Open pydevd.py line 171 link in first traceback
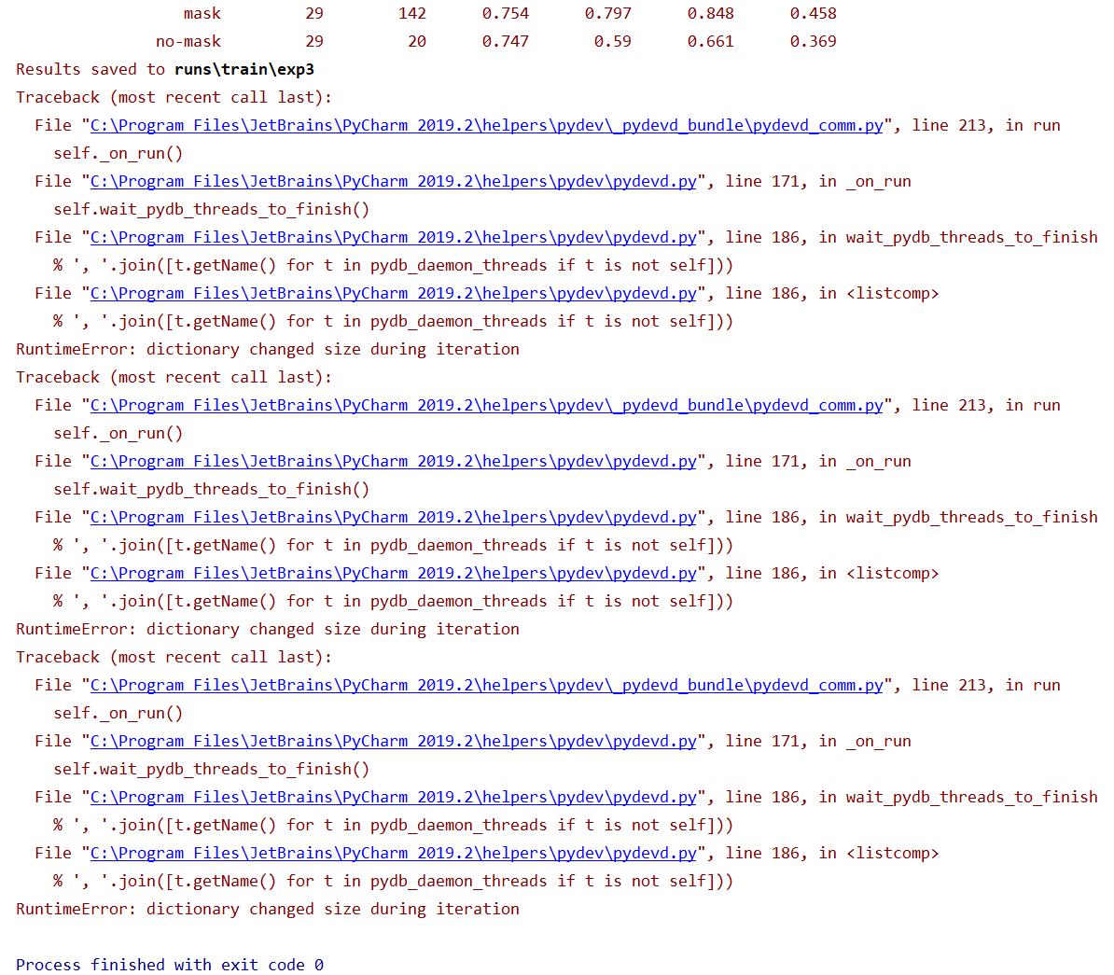 coord(391,181)
